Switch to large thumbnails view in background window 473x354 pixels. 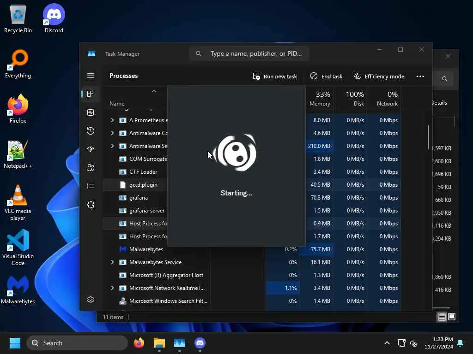click(x=452, y=317)
